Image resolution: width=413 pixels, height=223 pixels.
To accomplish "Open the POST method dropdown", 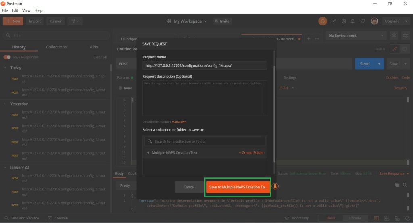I will (x=126, y=64).
